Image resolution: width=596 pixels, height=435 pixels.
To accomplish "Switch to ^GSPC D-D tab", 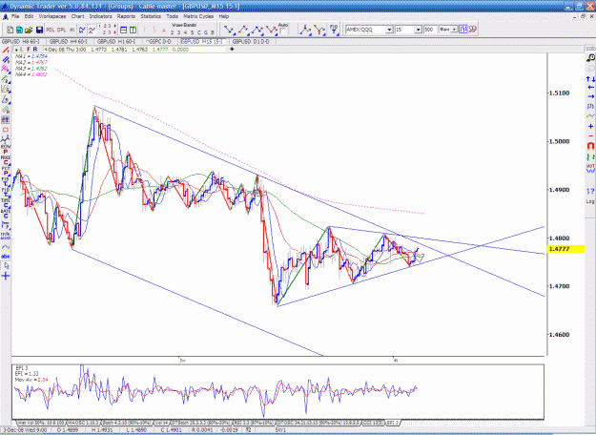I will coord(159,41).
